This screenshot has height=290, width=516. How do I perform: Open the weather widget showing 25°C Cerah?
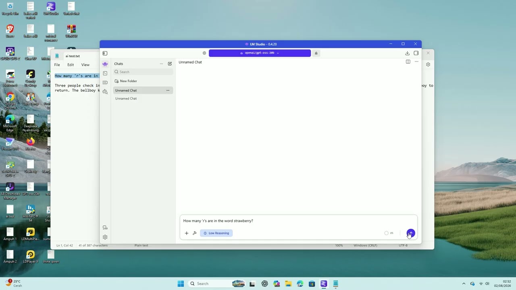click(x=14, y=284)
